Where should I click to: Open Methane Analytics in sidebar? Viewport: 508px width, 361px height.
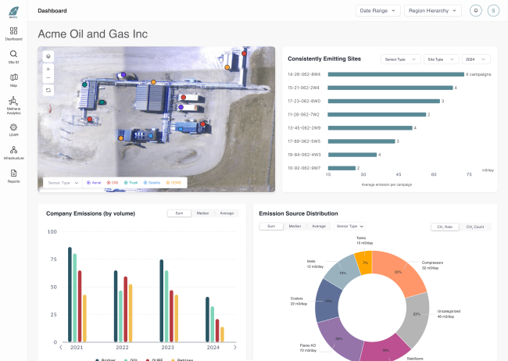pyautogui.click(x=13, y=101)
